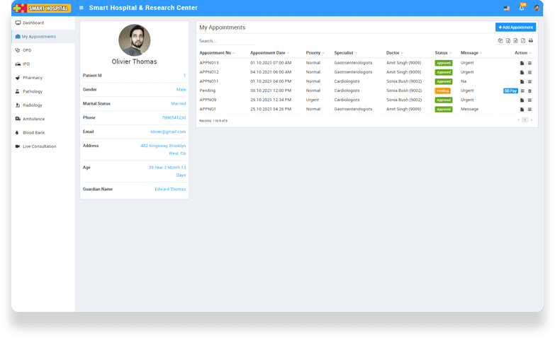Open Pharmacy in the sidebar
The height and width of the screenshot is (338, 555).
pyautogui.click(x=33, y=77)
